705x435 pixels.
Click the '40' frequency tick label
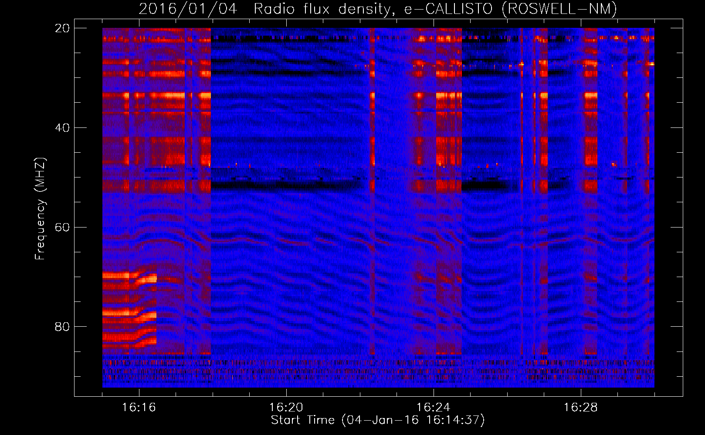point(62,128)
